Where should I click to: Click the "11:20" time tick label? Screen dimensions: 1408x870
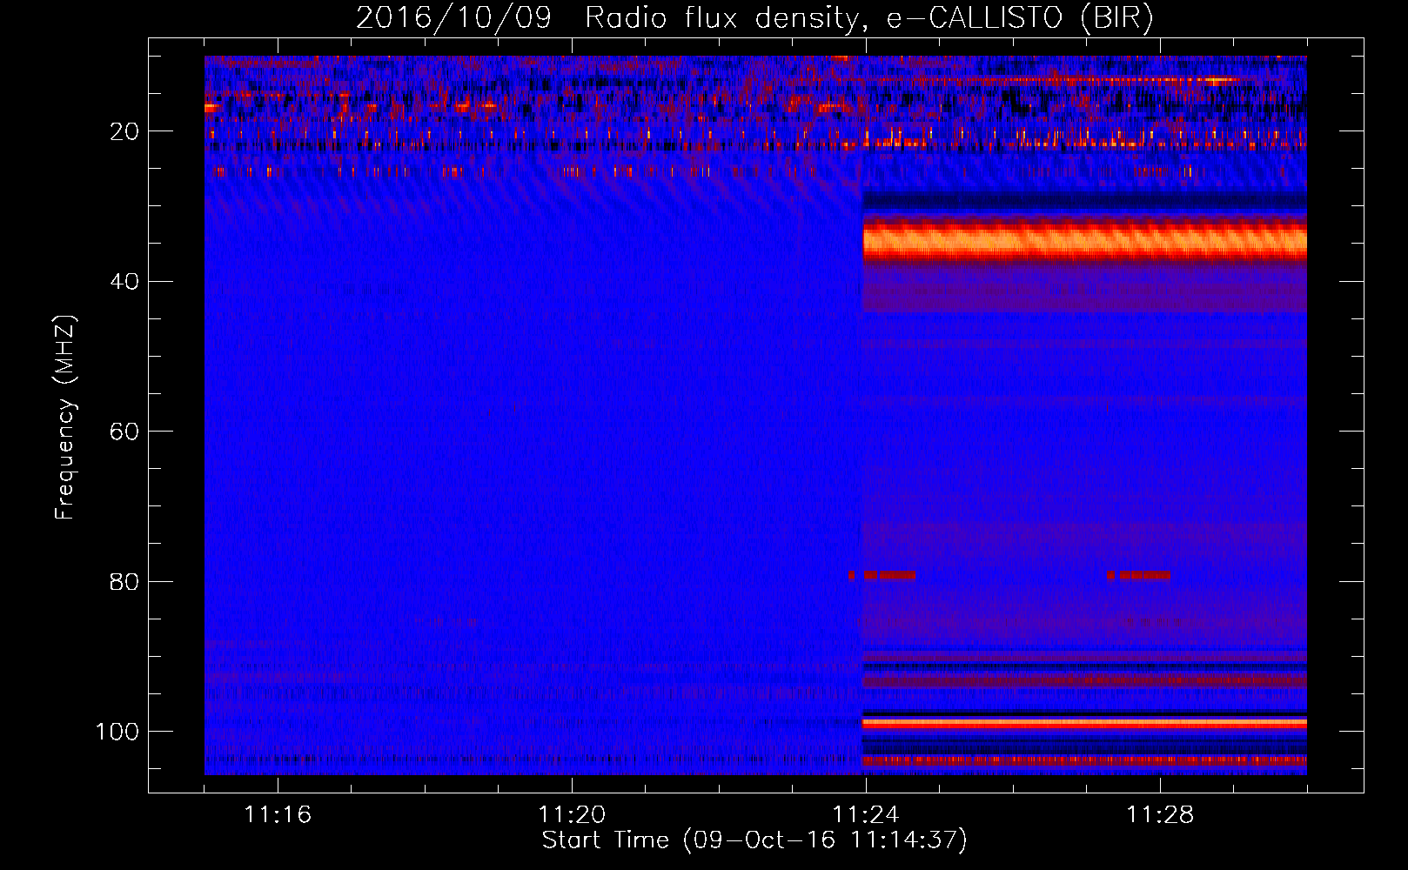pyautogui.click(x=572, y=815)
